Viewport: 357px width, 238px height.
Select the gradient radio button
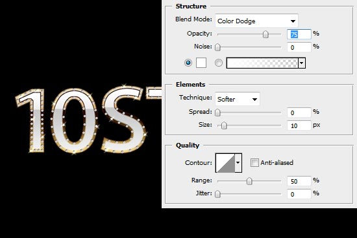pyautogui.click(x=219, y=63)
